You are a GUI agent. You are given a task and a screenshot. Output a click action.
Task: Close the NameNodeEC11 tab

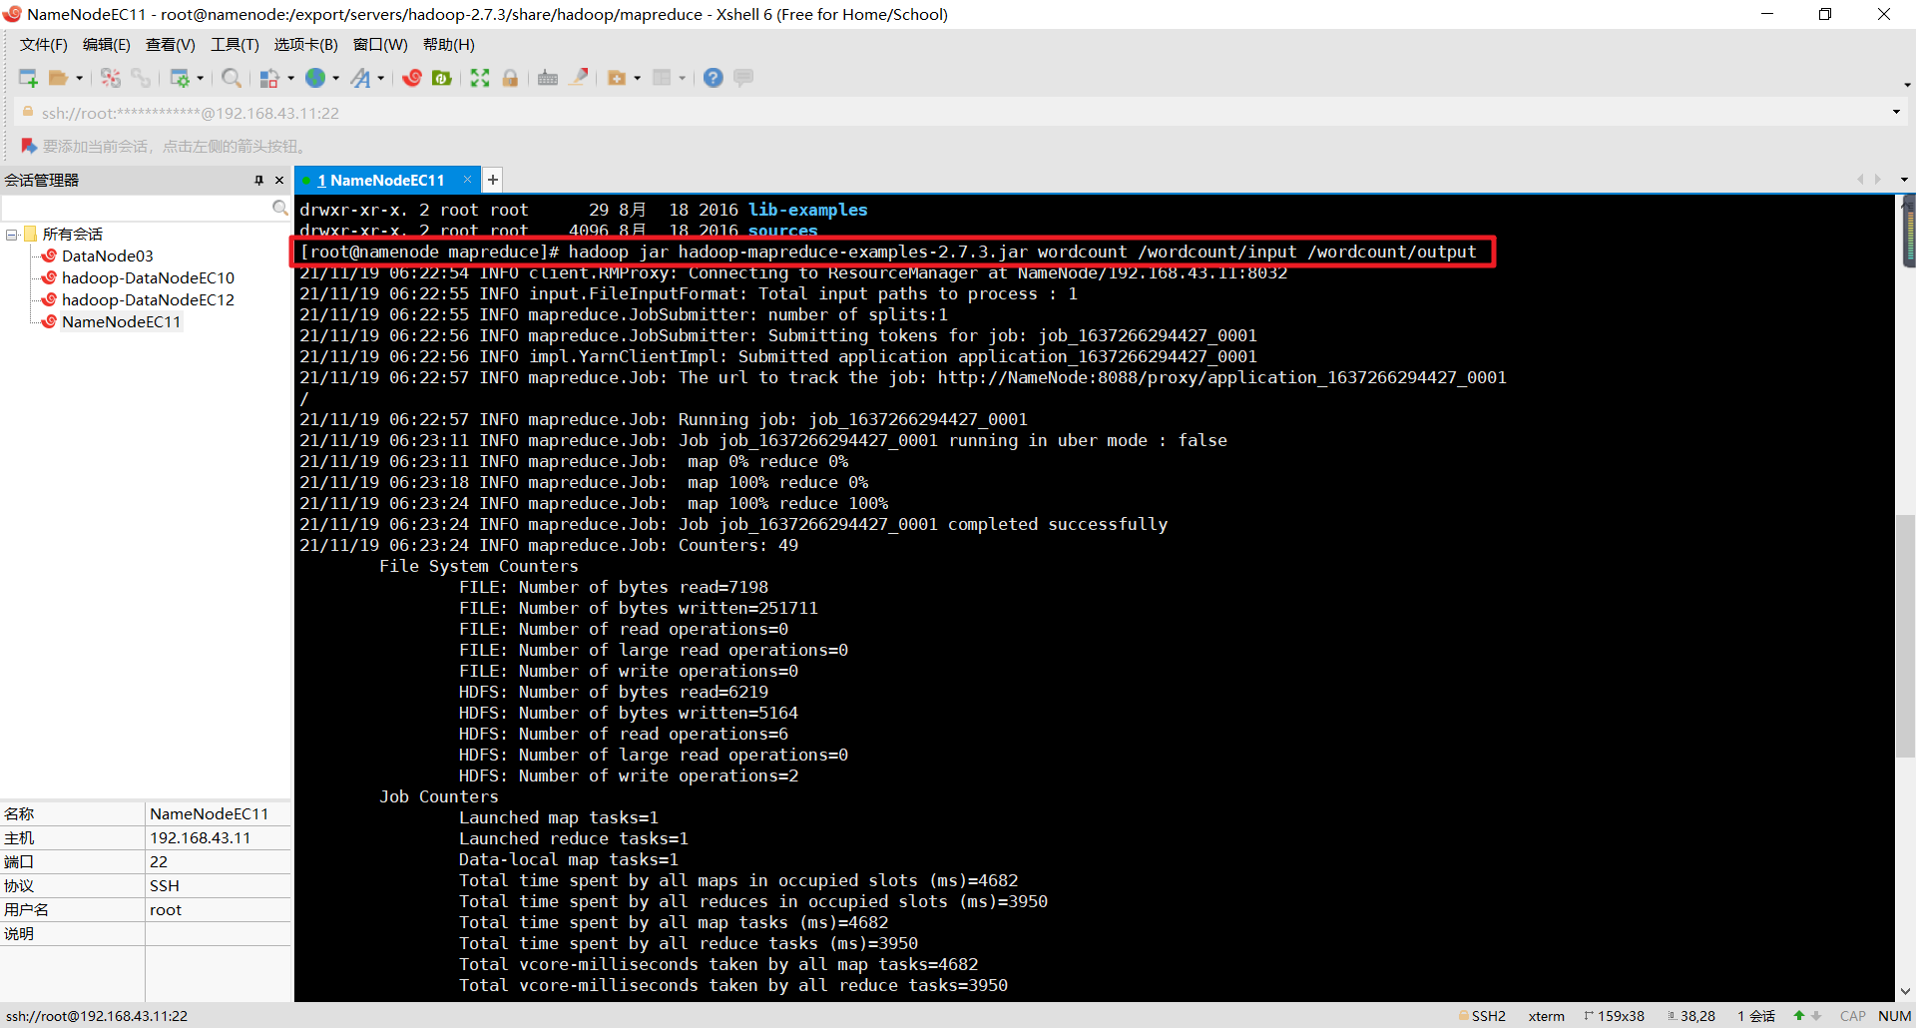click(467, 180)
